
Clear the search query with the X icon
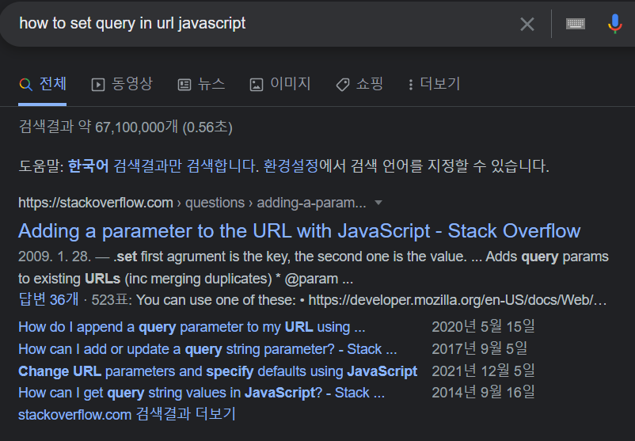point(527,25)
